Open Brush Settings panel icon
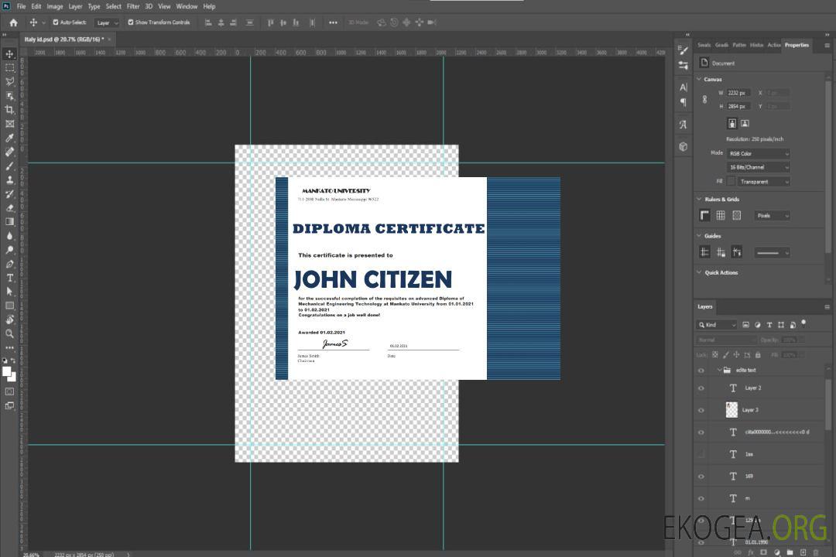 [683, 50]
